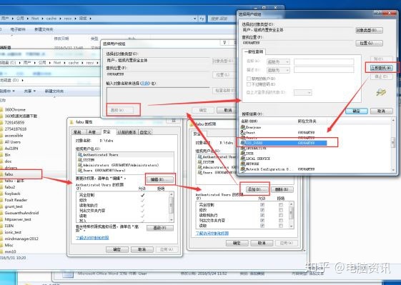Click the fabu folder icon in Explorer
The height and width of the screenshot is (285, 401).
[x=1, y=174]
